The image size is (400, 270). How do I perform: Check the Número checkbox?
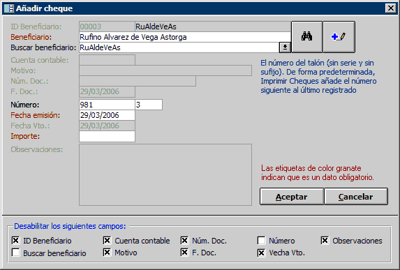(x=262, y=240)
